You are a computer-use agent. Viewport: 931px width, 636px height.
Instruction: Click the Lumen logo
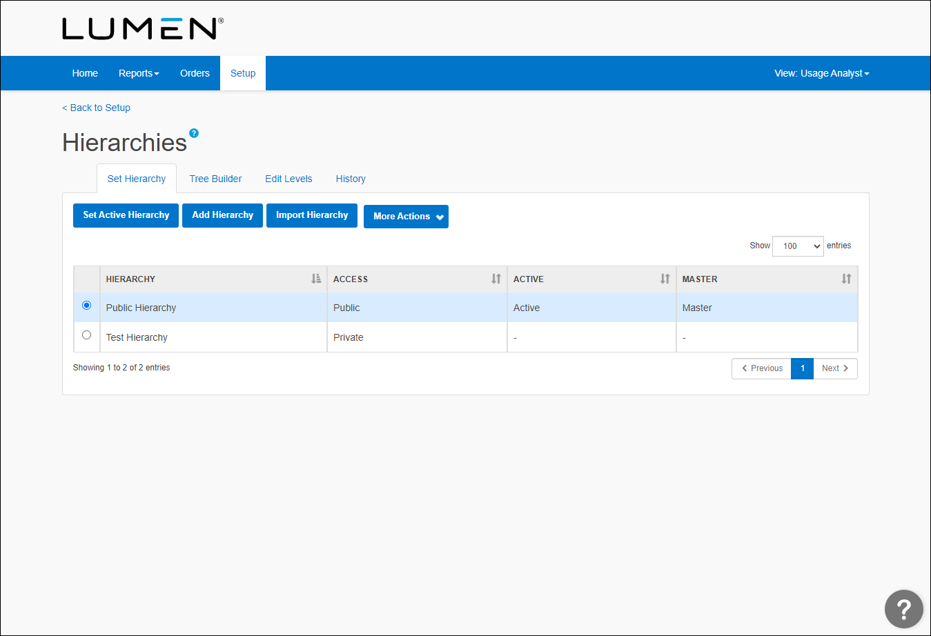click(142, 29)
